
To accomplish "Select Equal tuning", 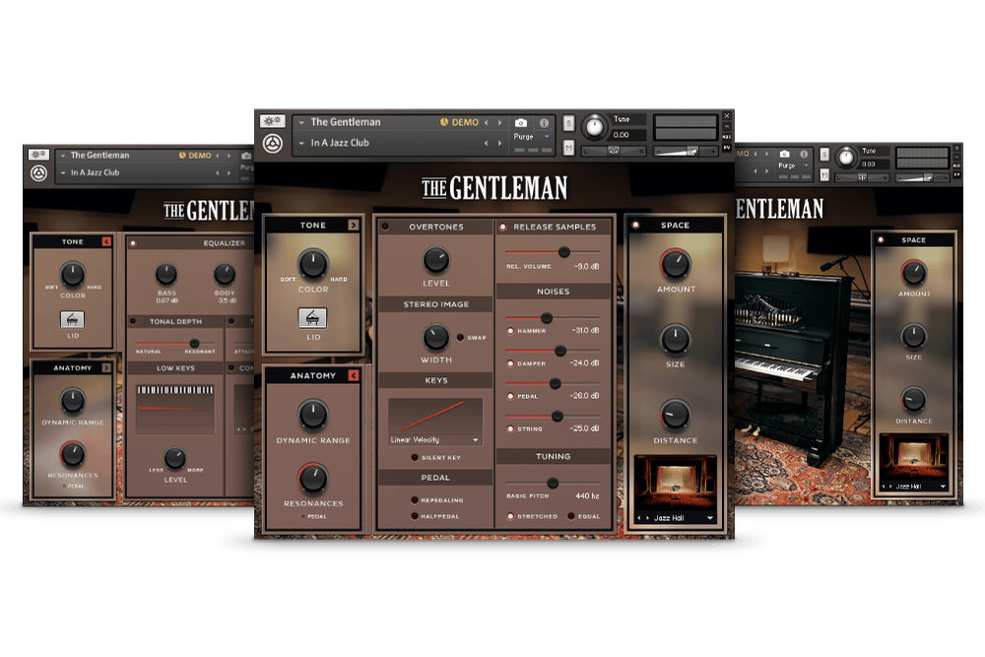I will [x=571, y=516].
